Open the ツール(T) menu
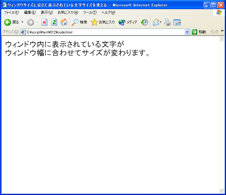This screenshot has width=226, height=195. click(90, 12)
